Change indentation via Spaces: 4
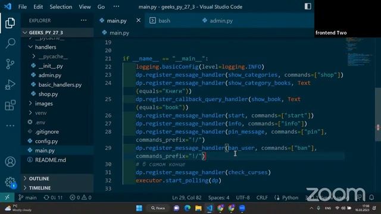Screen dimensions: 381x214 (x=218, y=197)
